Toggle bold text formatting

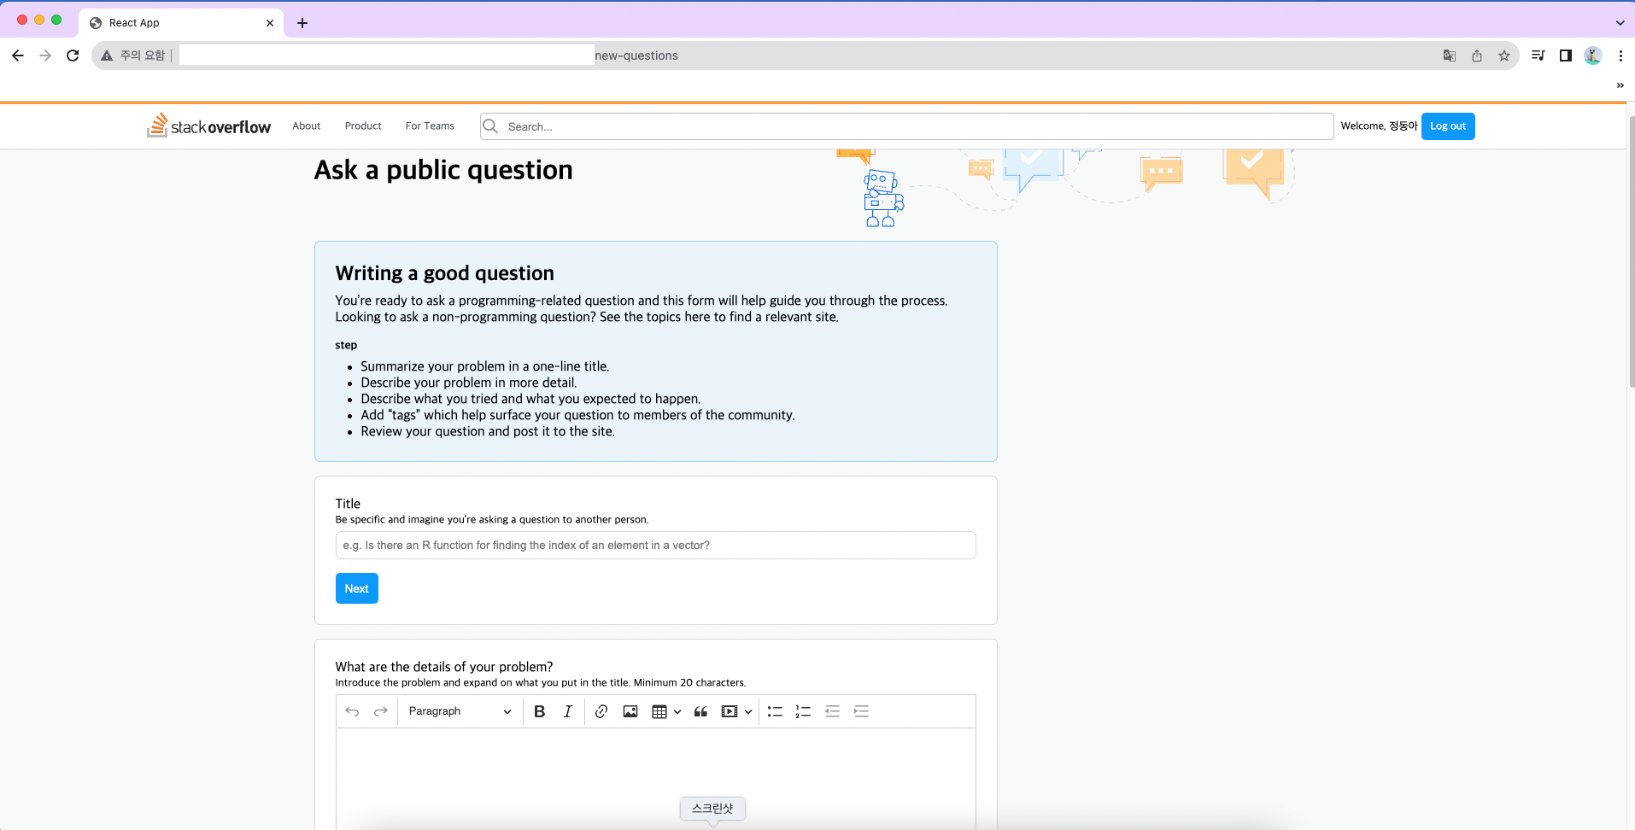[x=539, y=710]
